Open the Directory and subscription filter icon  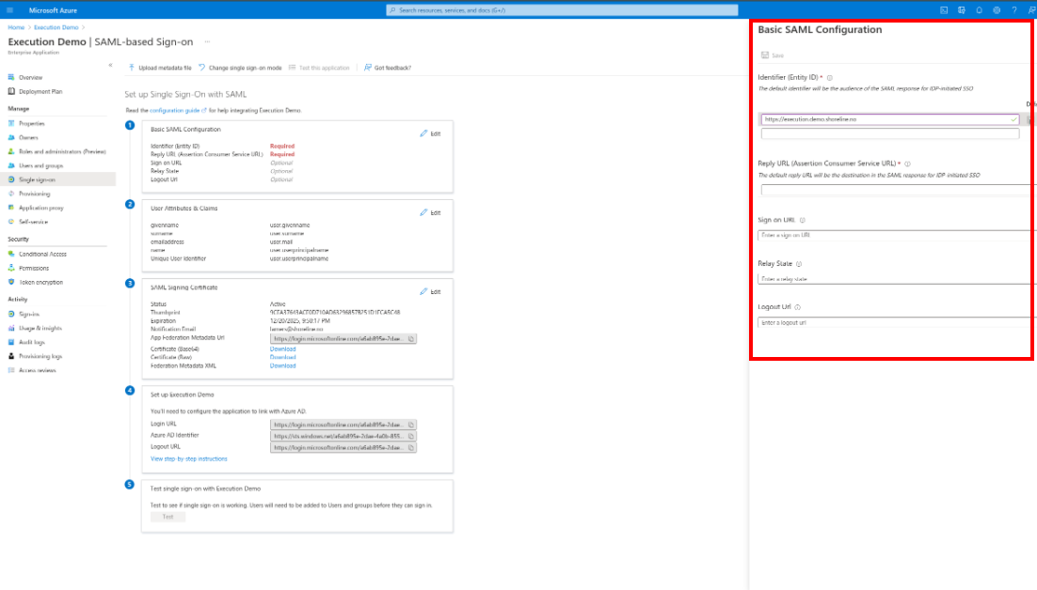(962, 10)
